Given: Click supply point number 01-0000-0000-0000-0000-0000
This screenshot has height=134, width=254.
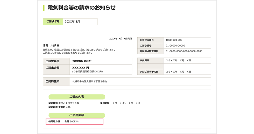Looking at the screenshot, I should click(184, 51).
